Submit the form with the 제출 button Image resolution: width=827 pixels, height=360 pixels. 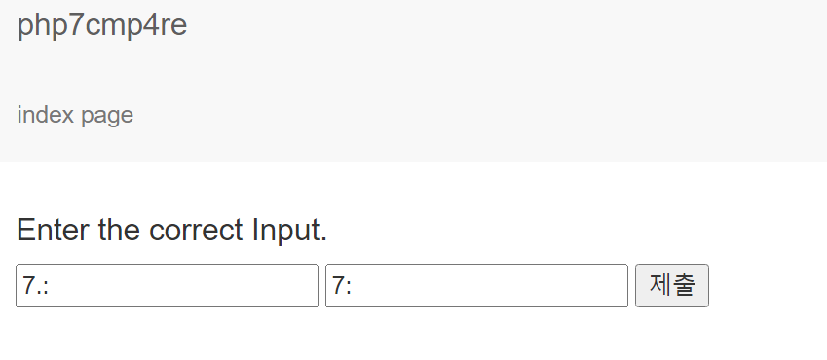672,286
